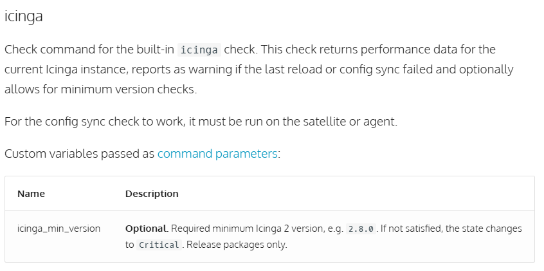Click the satellite or agent sentence

click(201, 122)
